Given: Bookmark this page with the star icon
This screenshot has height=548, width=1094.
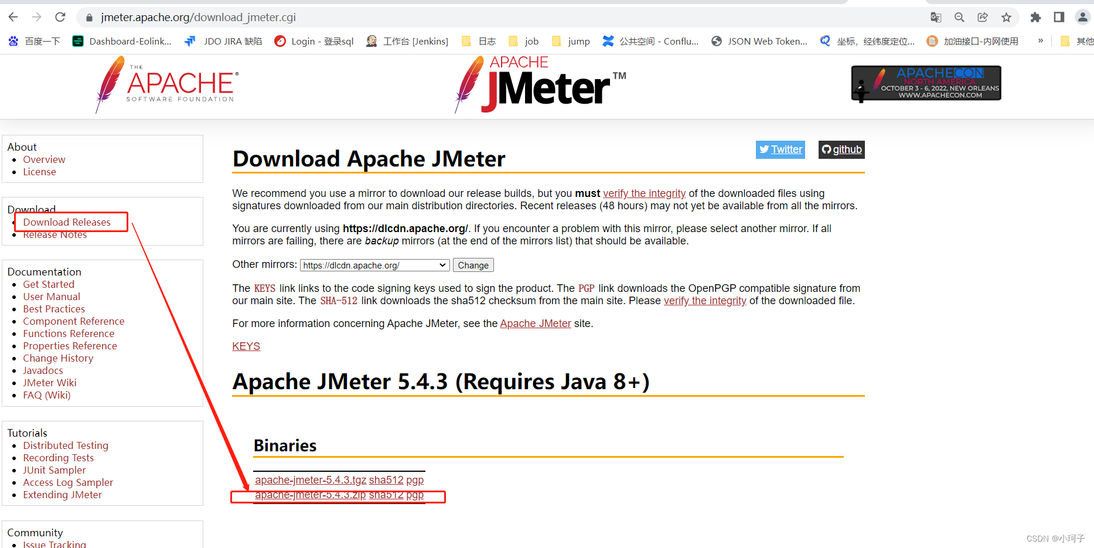Looking at the screenshot, I should click(x=1006, y=17).
